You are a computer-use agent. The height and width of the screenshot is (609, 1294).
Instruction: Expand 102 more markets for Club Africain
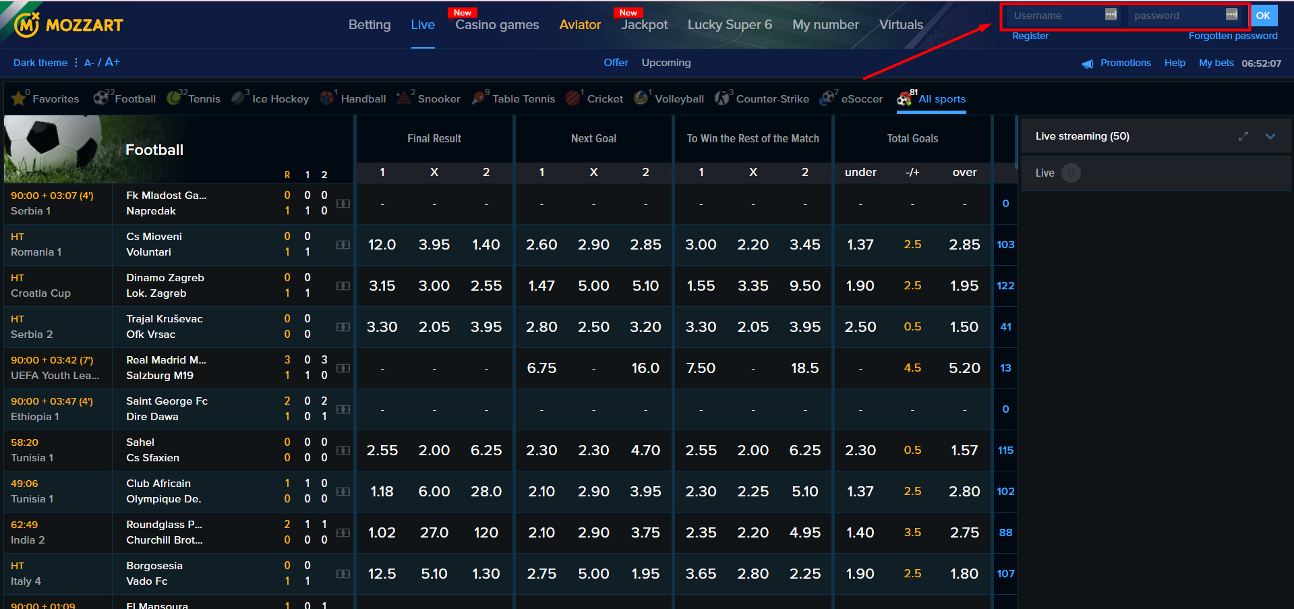[x=1005, y=492]
